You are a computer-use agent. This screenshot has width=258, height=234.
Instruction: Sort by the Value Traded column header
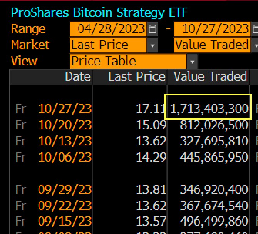click(x=210, y=77)
